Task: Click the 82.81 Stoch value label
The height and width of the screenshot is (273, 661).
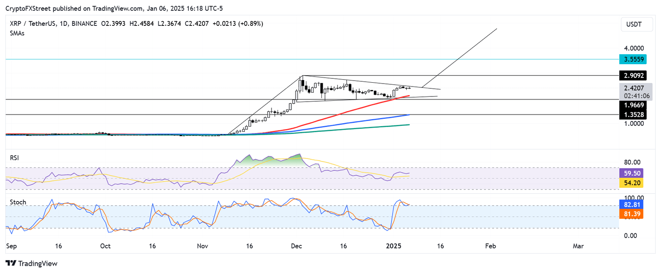Action: 631,205
